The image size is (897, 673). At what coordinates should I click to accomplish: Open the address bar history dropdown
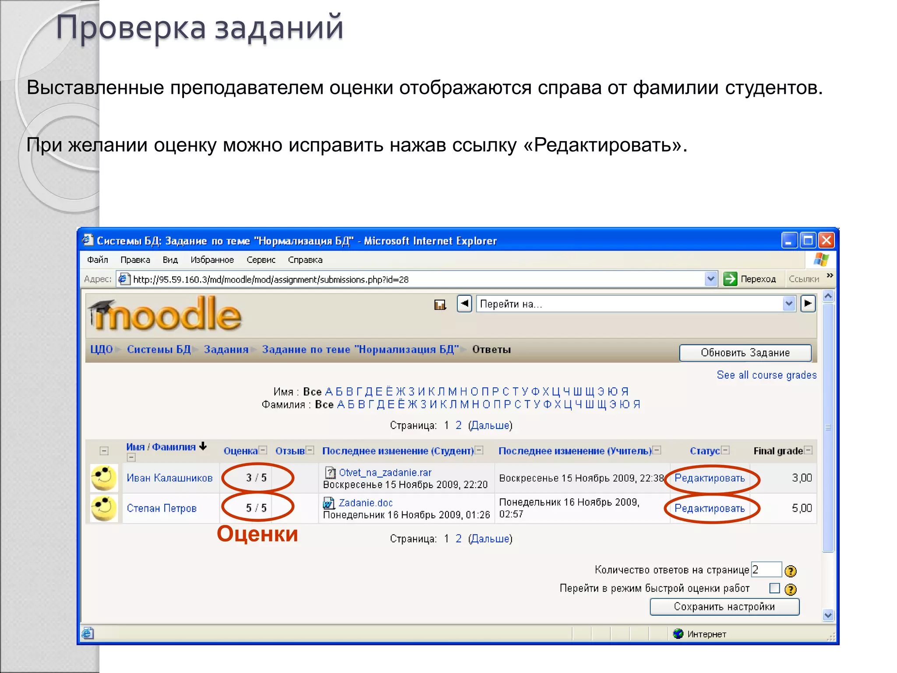point(711,279)
